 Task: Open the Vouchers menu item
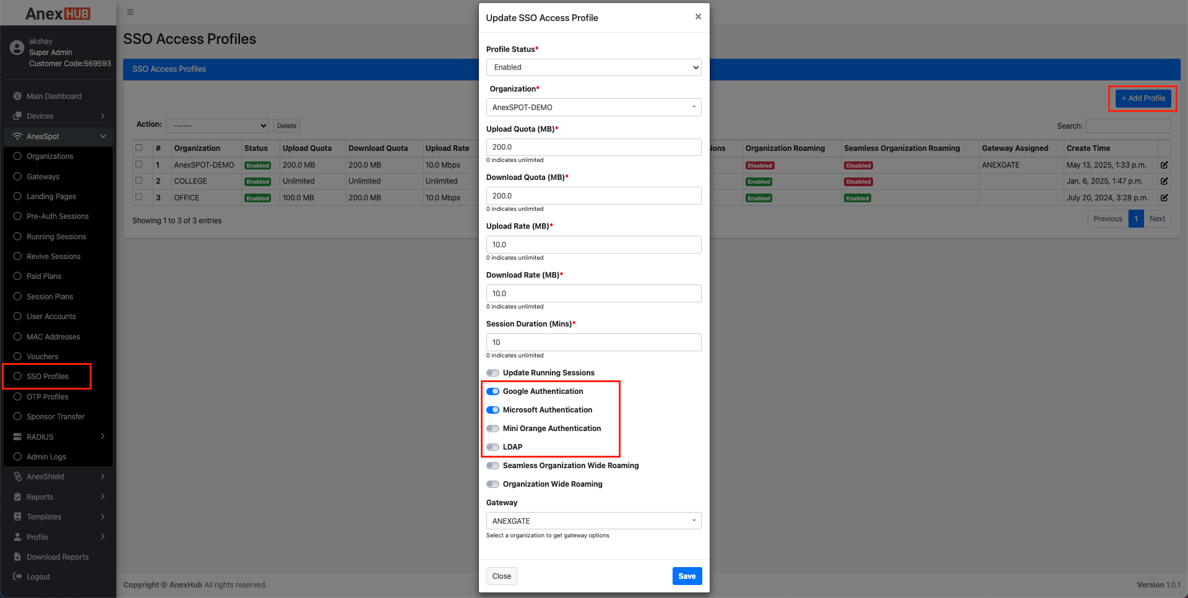43,356
